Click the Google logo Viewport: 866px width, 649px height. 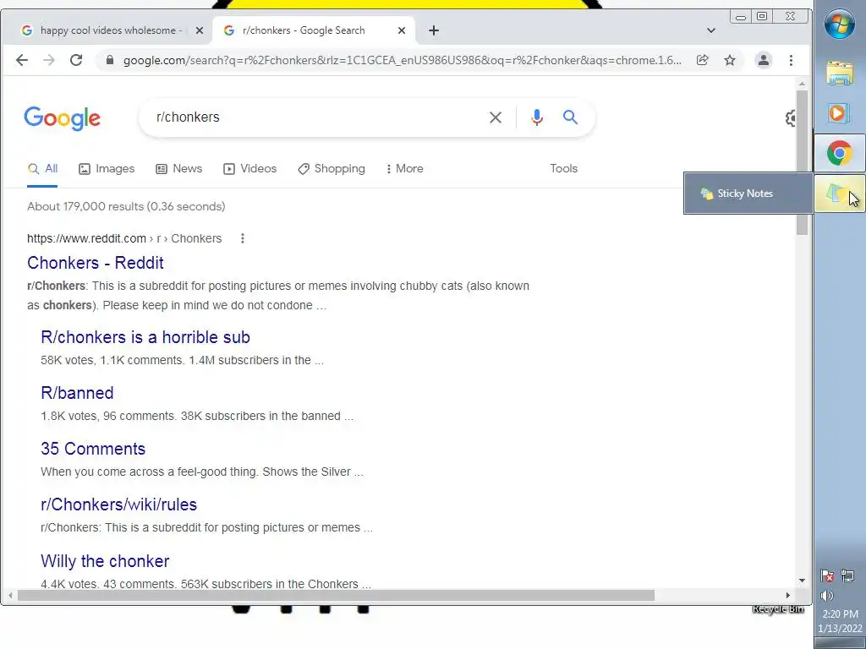pos(63,118)
